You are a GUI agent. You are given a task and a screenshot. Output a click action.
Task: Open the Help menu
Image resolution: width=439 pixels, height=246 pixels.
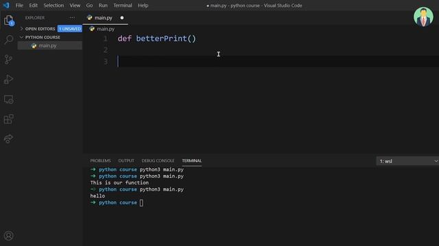(143, 5)
